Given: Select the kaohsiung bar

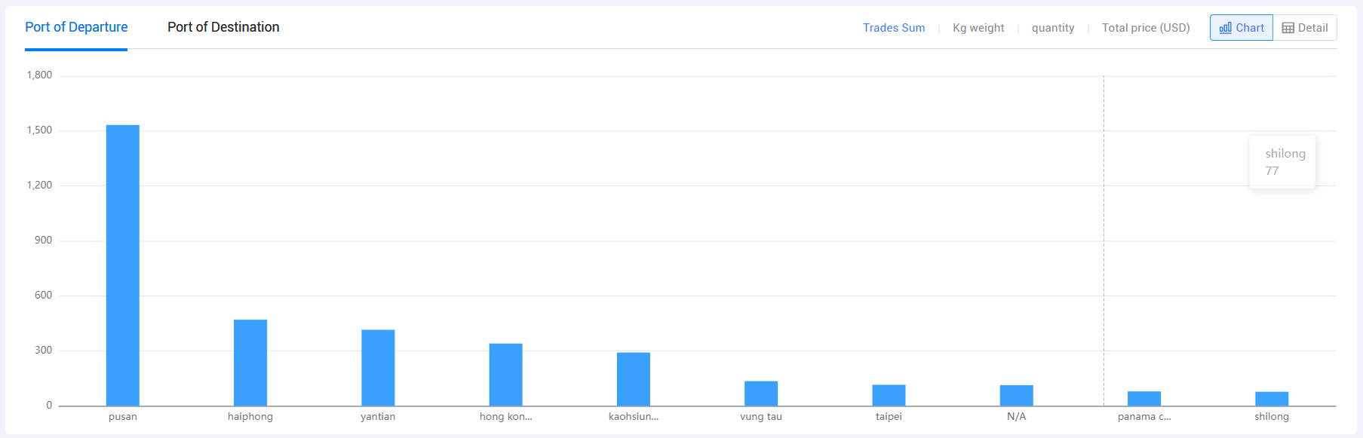Looking at the screenshot, I should pos(634,379).
